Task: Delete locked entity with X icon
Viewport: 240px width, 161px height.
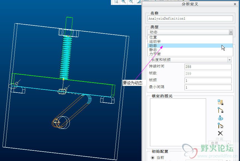Action: tap(221, 133)
